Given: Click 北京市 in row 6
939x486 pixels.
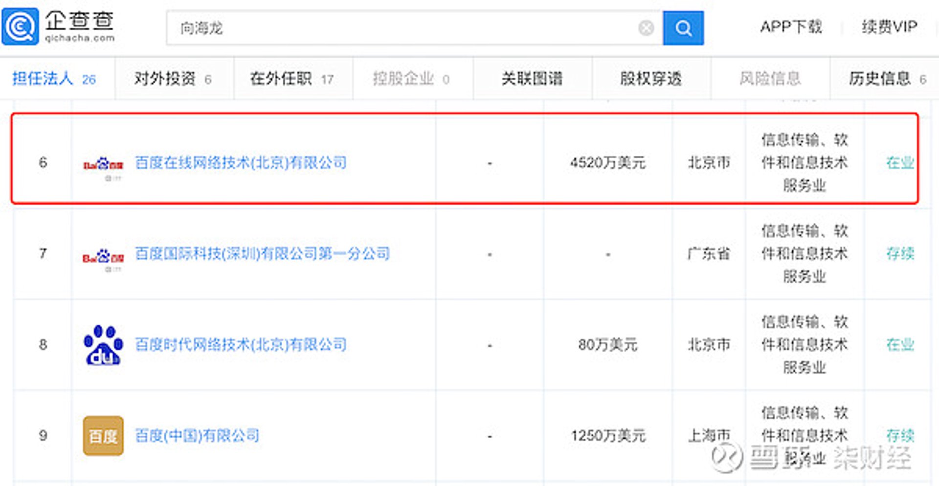Looking at the screenshot, I should (709, 163).
